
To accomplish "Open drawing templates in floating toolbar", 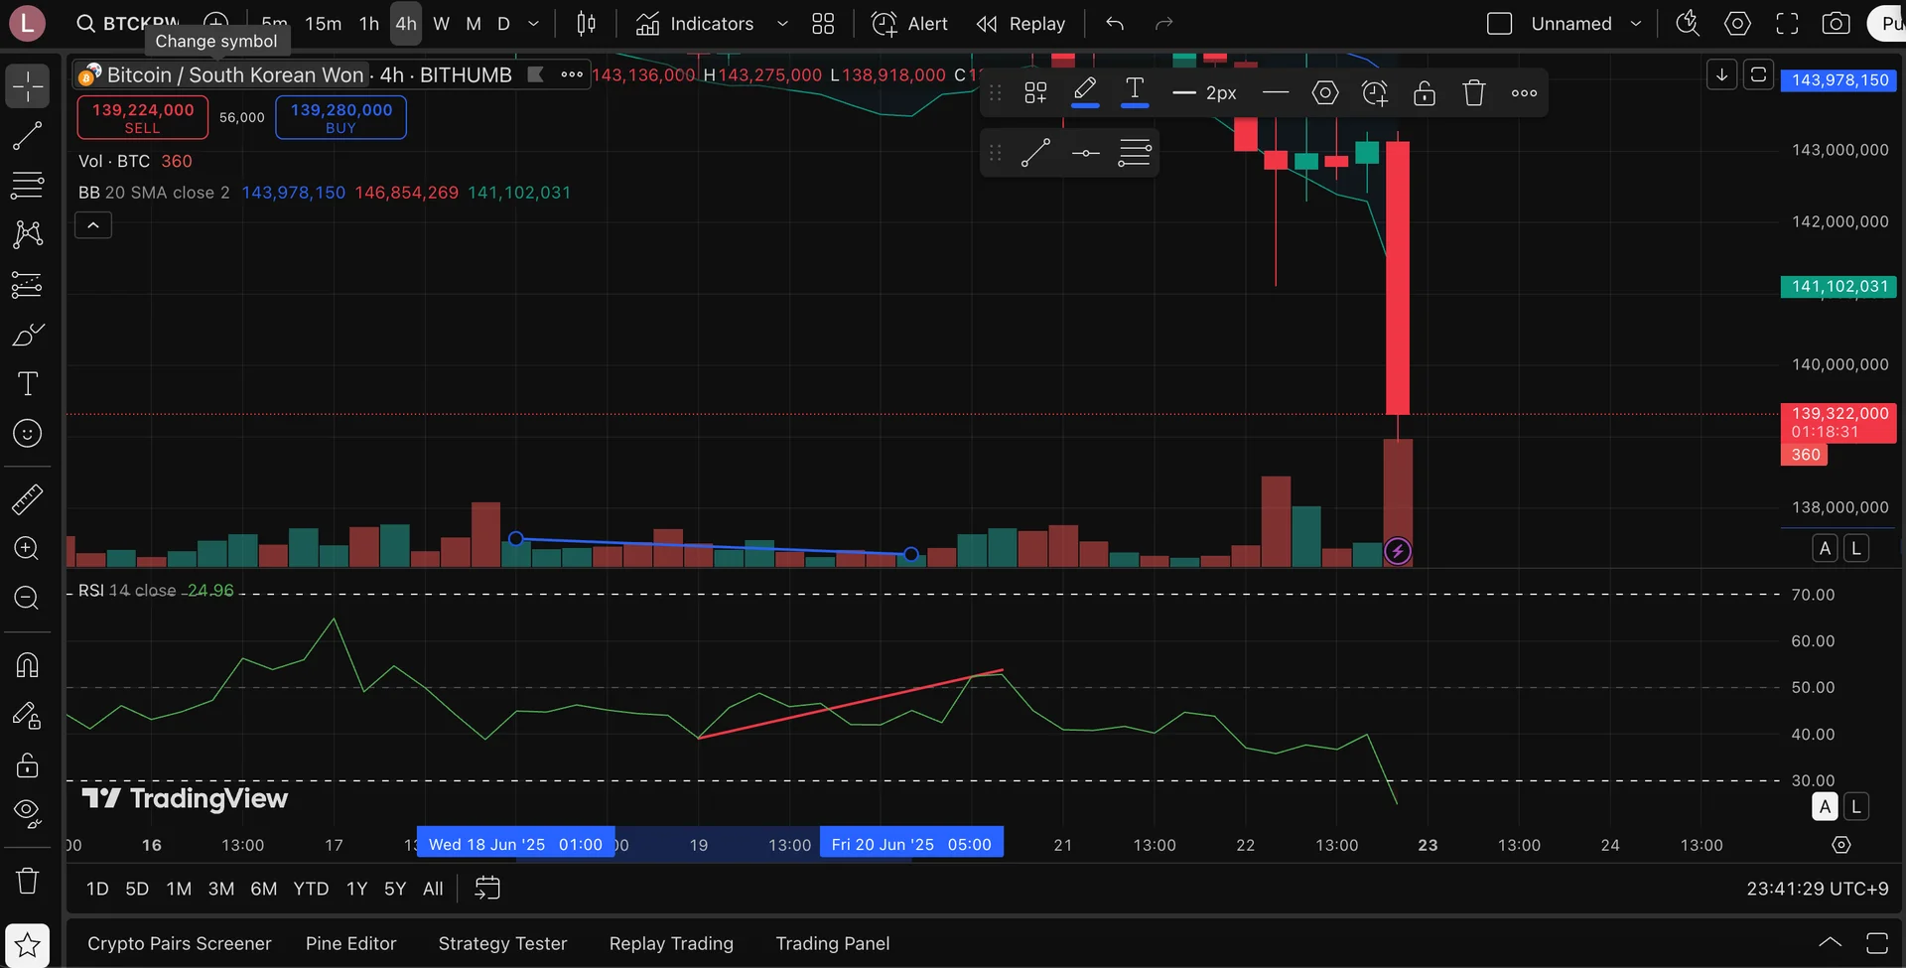I will pos(1035,92).
